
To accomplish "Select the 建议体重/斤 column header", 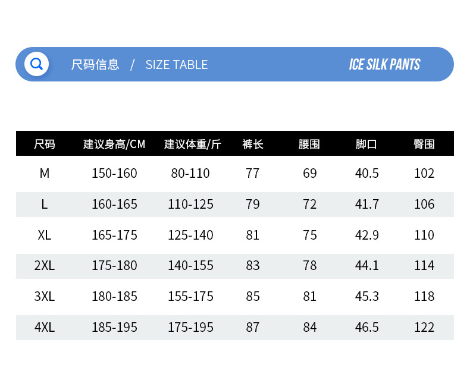I will tap(192, 144).
